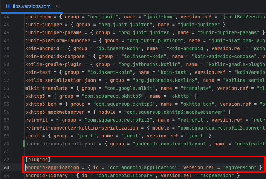The width and height of the screenshot is (267, 179).
Task: Click line number 44 in gutter
Action: [x=7, y=17]
